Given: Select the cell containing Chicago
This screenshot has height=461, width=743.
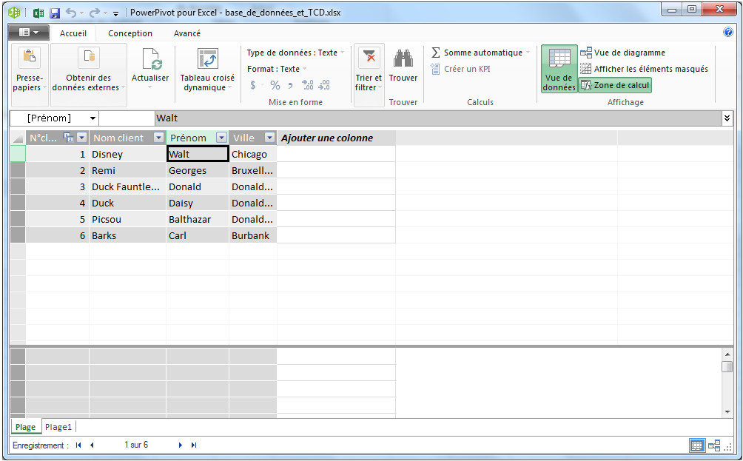Looking at the screenshot, I should 252,154.
